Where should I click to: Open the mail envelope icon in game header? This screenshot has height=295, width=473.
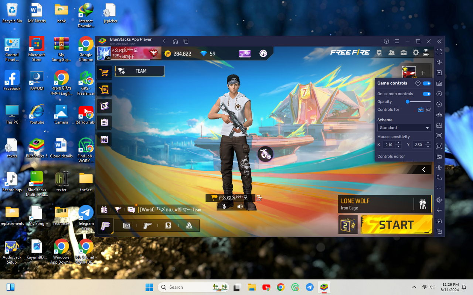404,53
